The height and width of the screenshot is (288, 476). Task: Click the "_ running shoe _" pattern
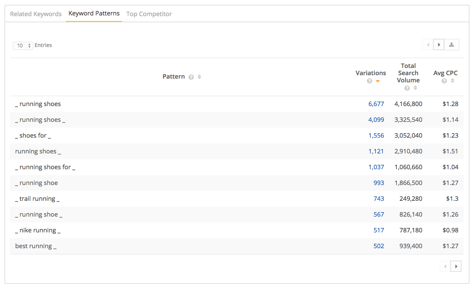coord(39,215)
